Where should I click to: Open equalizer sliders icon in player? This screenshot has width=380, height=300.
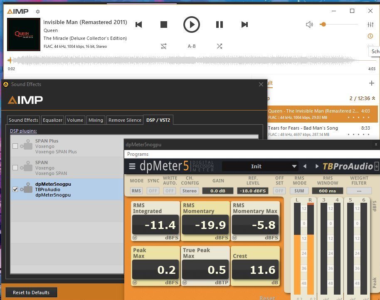(x=370, y=25)
